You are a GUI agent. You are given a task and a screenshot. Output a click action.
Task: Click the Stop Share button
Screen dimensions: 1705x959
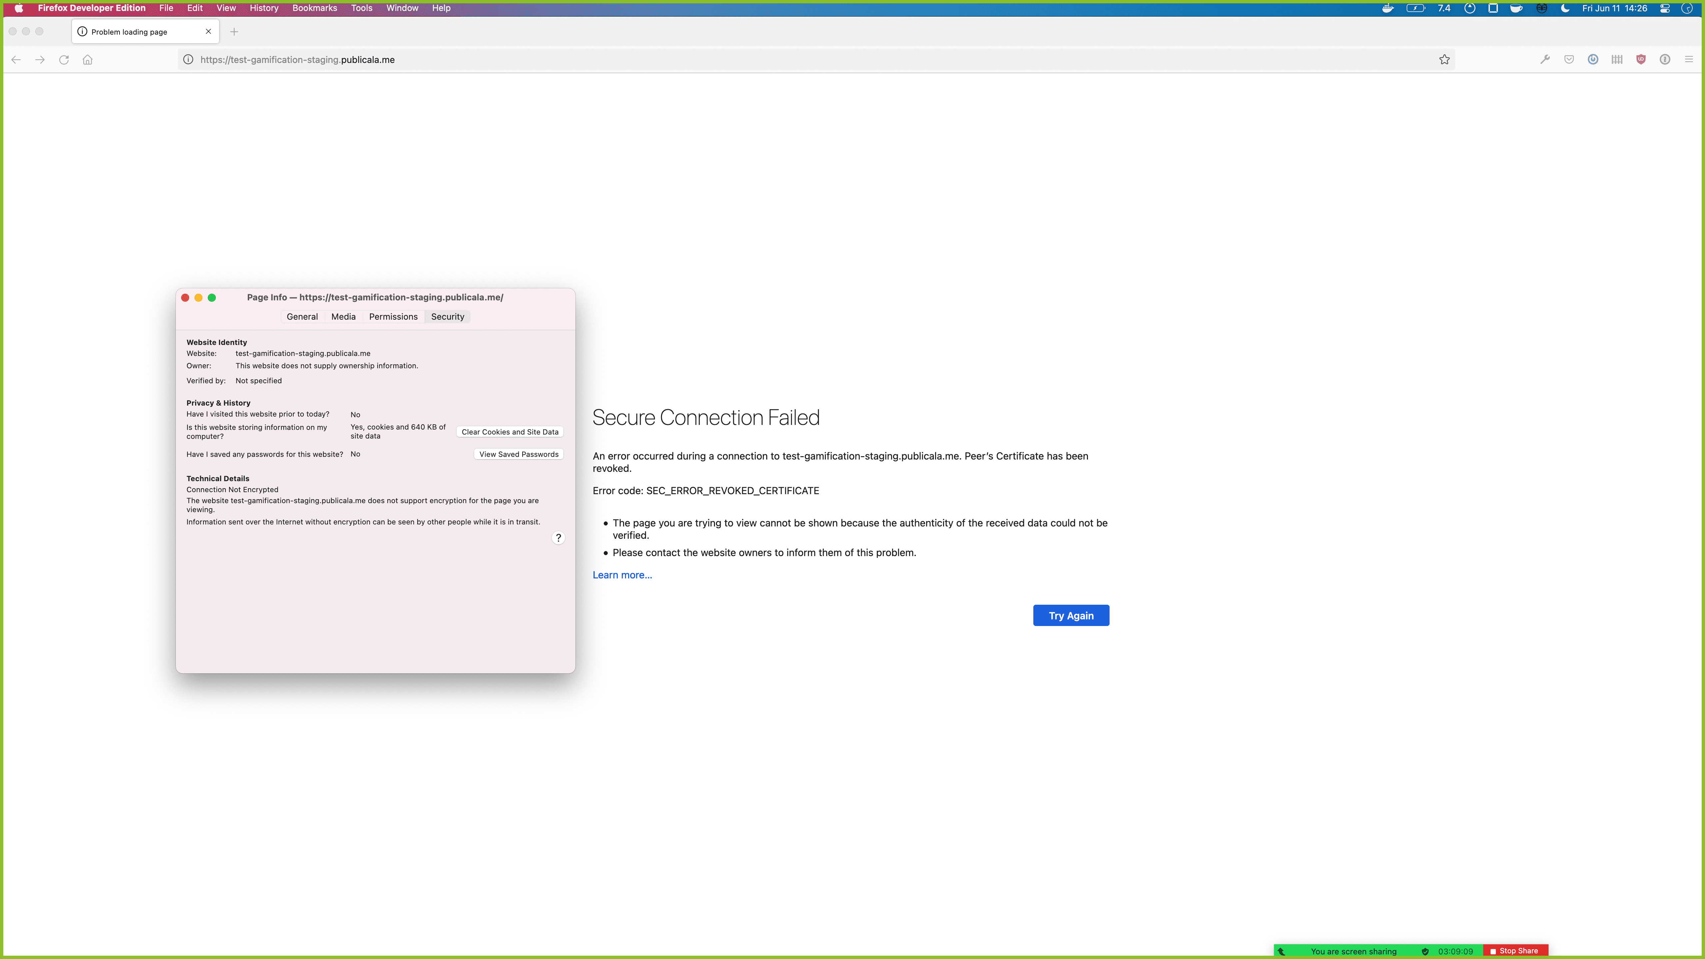(1515, 950)
